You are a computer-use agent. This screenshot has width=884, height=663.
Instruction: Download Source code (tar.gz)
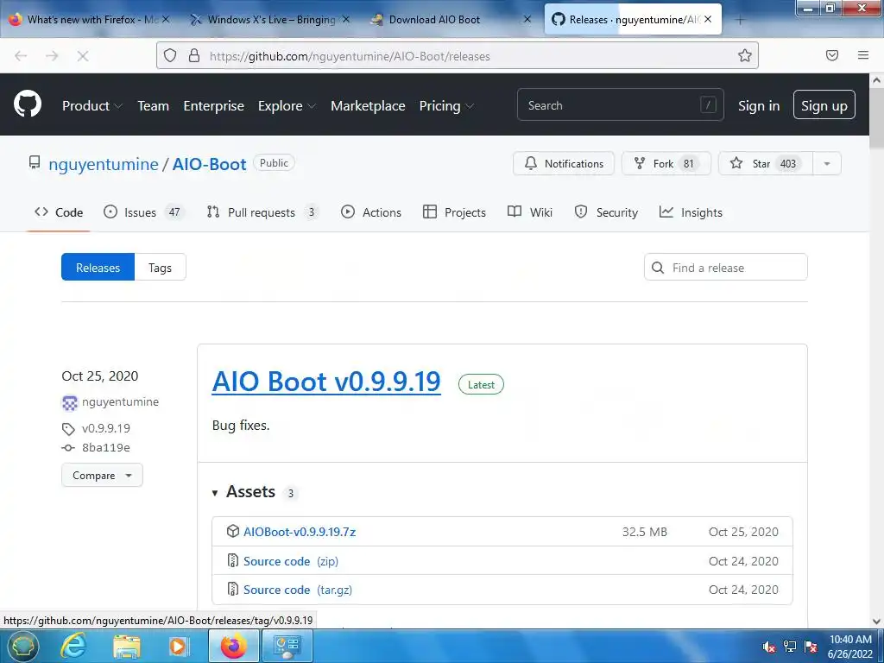pos(298,590)
